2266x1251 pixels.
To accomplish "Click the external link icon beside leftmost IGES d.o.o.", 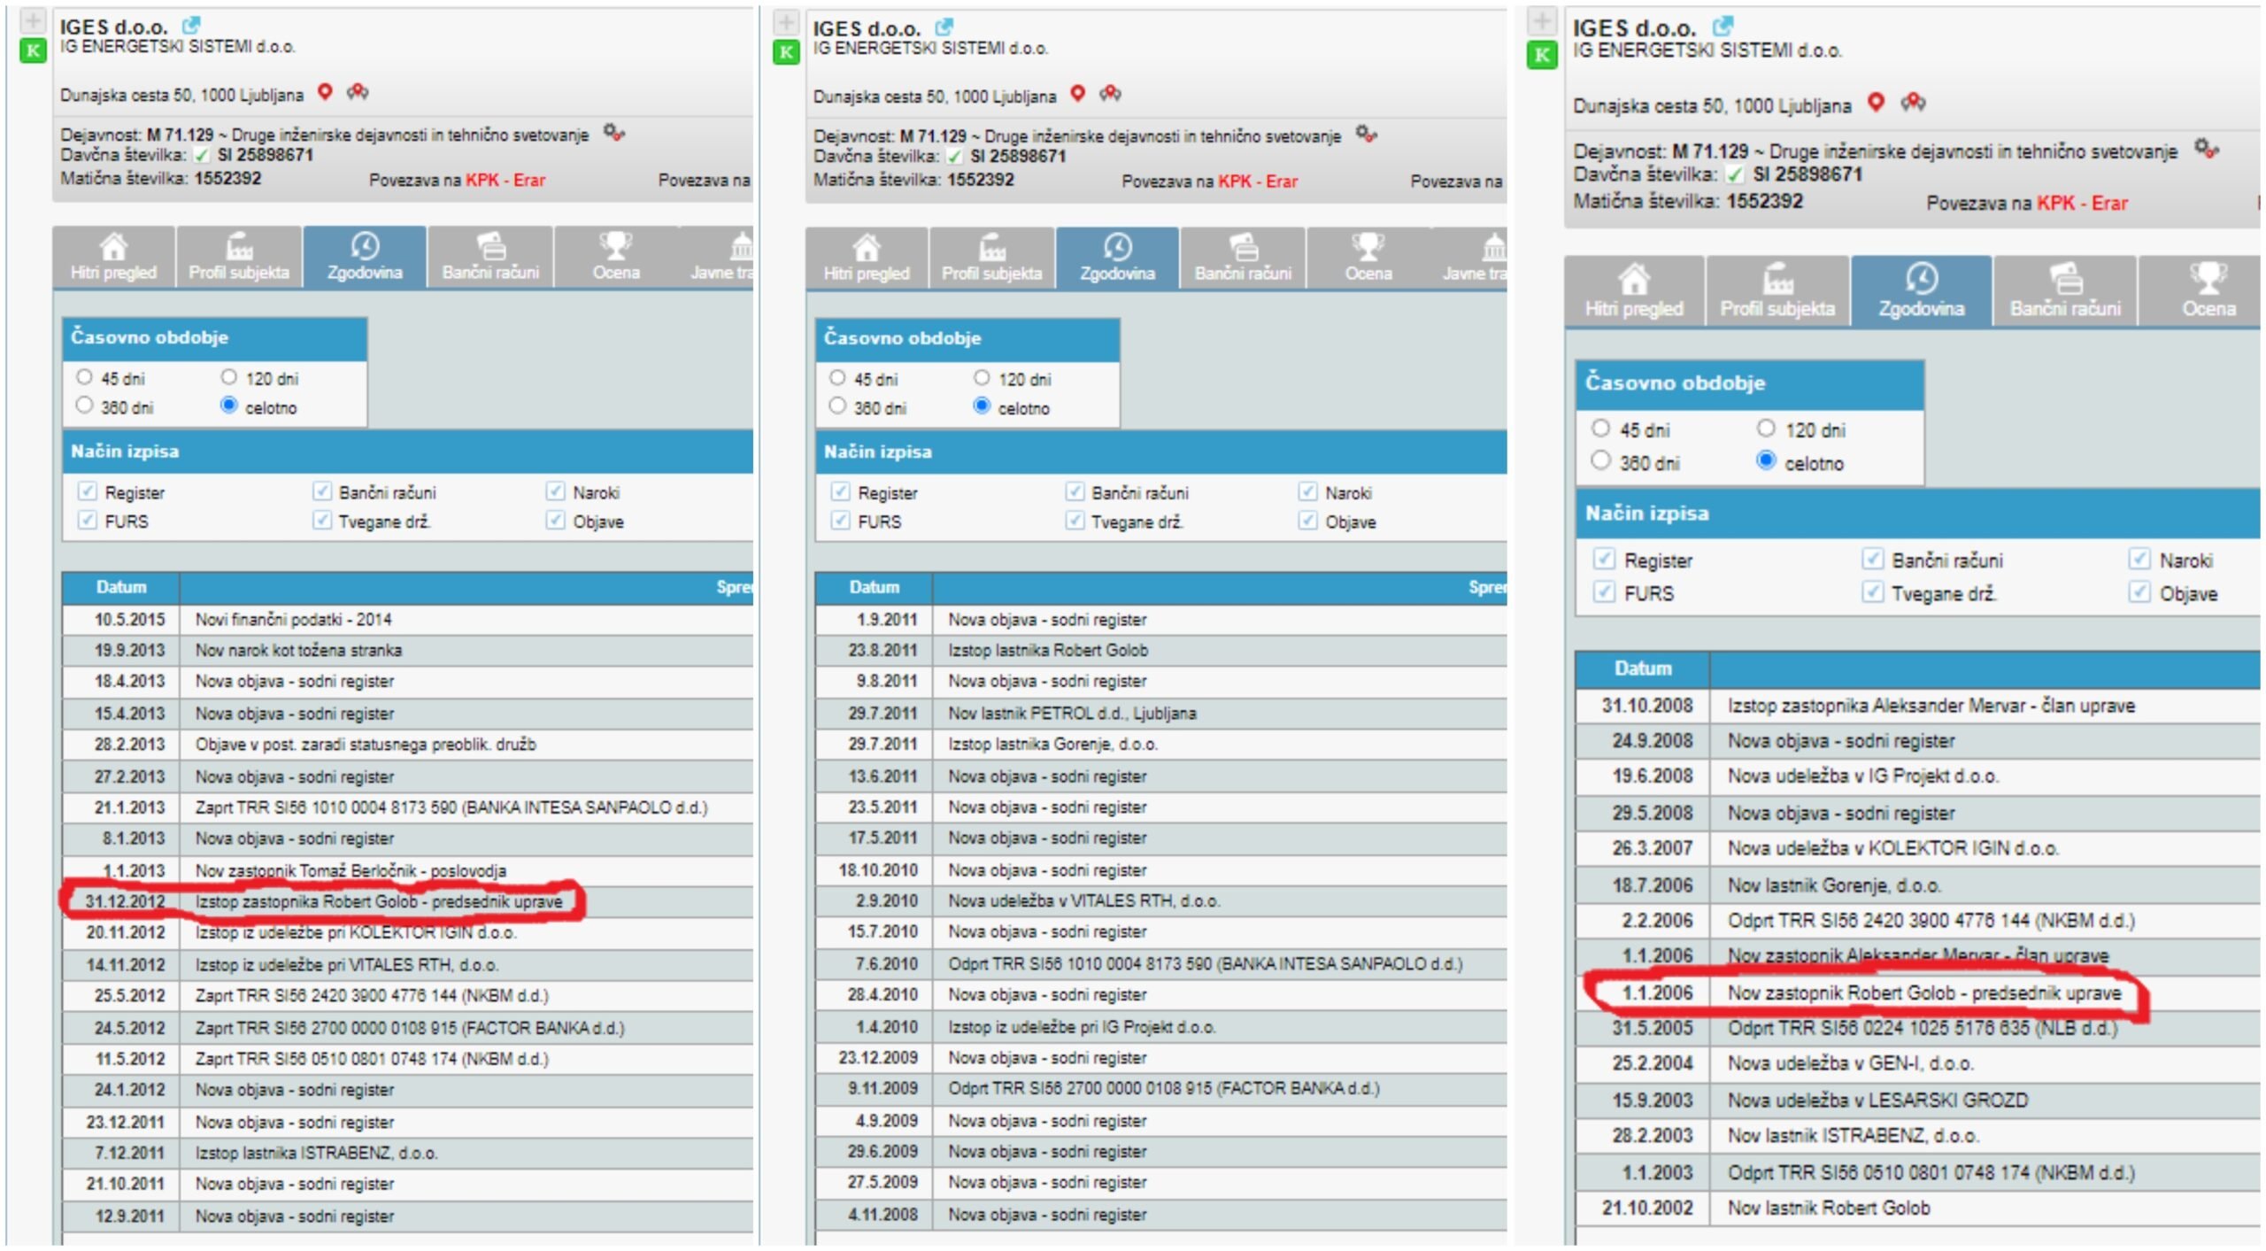I will coord(190,26).
